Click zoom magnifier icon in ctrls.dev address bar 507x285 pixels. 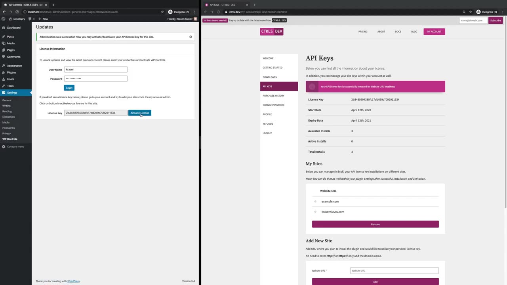point(464,12)
